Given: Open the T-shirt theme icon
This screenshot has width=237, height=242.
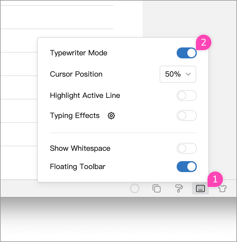Looking at the screenshot, I should coord(222,188).
